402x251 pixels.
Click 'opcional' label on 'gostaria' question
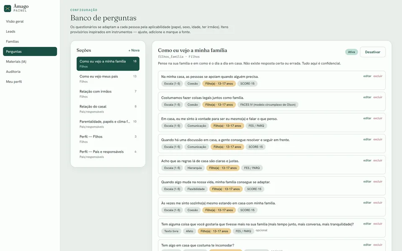(261, 230)
